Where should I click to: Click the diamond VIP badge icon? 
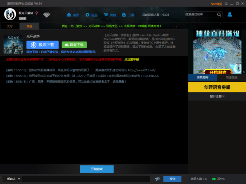(x=46, y=15)
